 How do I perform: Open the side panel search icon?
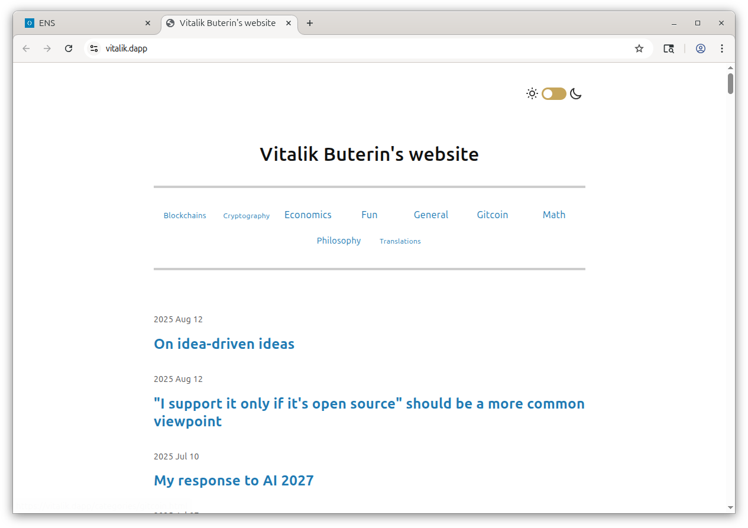(669, 48)
